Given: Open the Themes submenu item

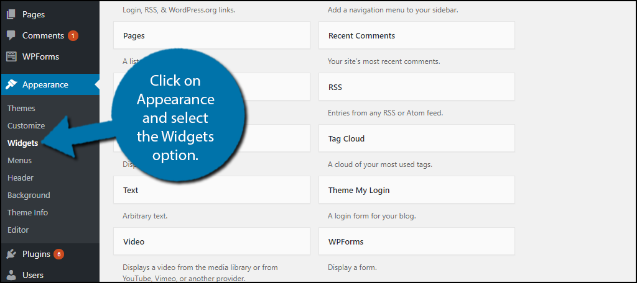Looking at the screenshot, I should (21, 108).
